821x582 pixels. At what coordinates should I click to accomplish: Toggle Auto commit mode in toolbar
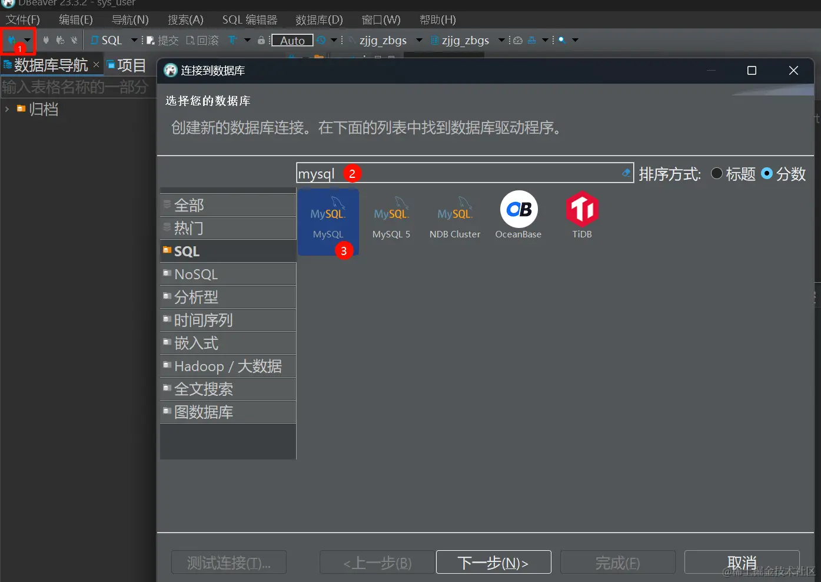coord(292,40)
